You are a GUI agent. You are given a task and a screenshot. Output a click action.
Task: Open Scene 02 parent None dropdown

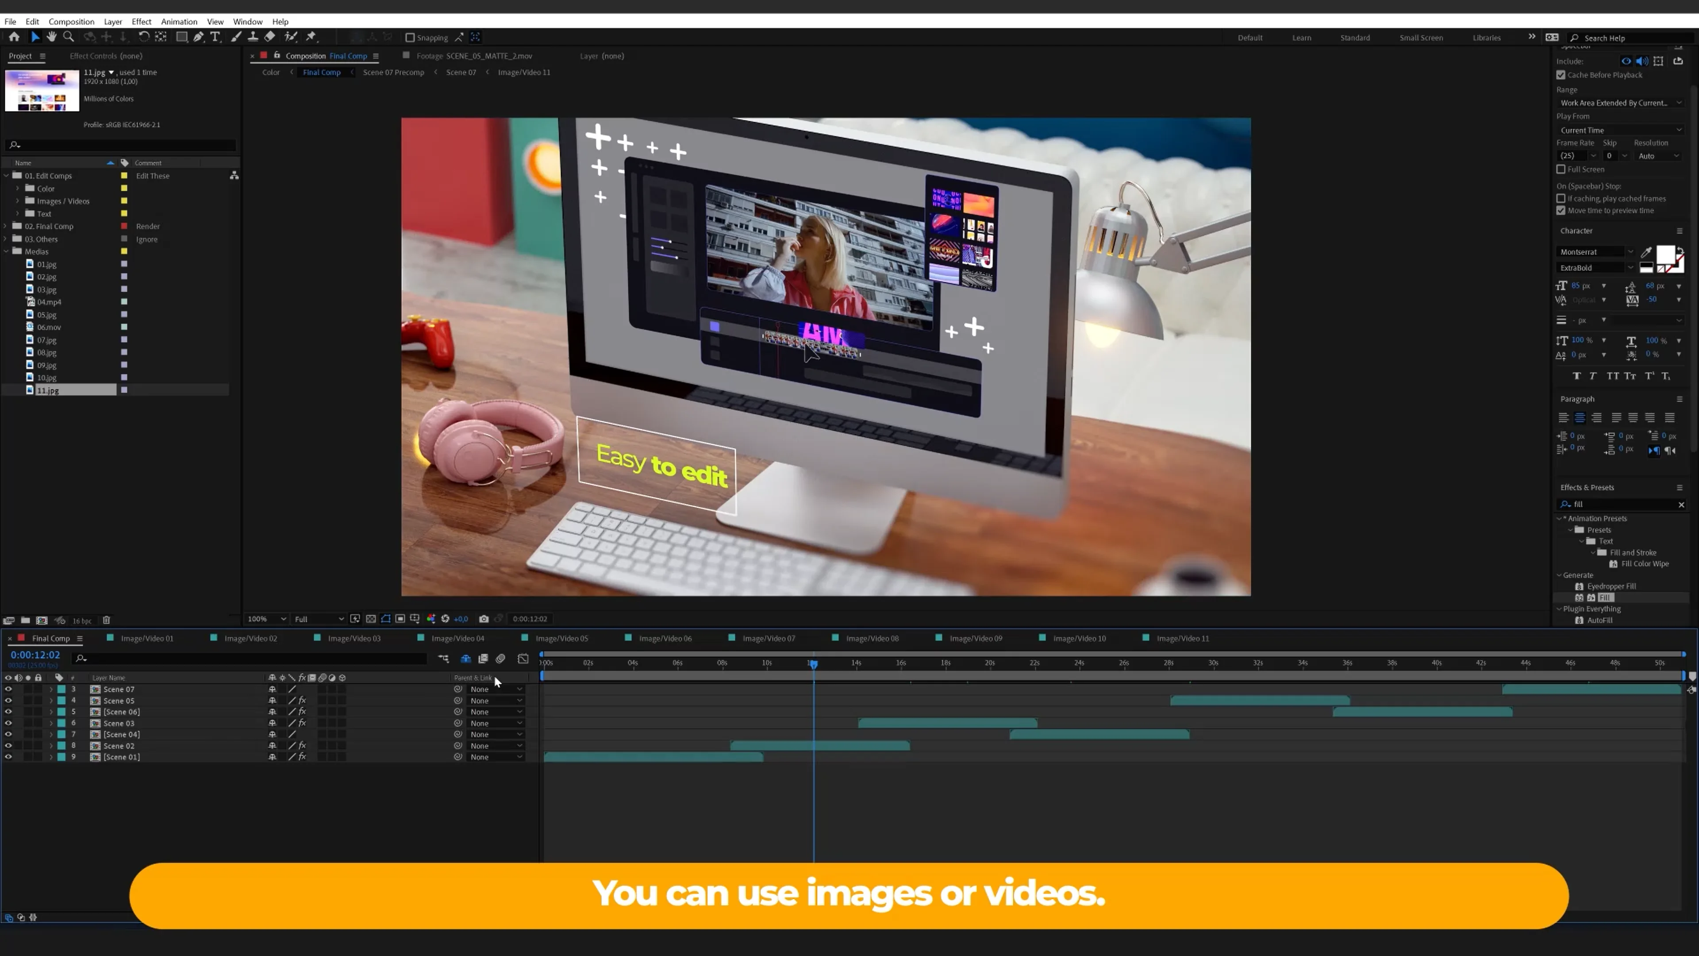pyautogui.click(x=496, y=745)
